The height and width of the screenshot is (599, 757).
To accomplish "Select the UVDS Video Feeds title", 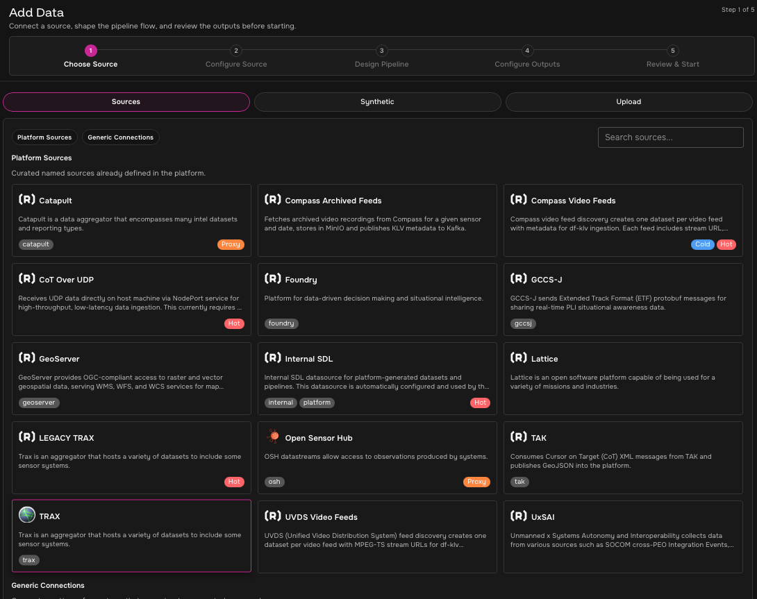I will pyautogui.click(x=321, y=517).
